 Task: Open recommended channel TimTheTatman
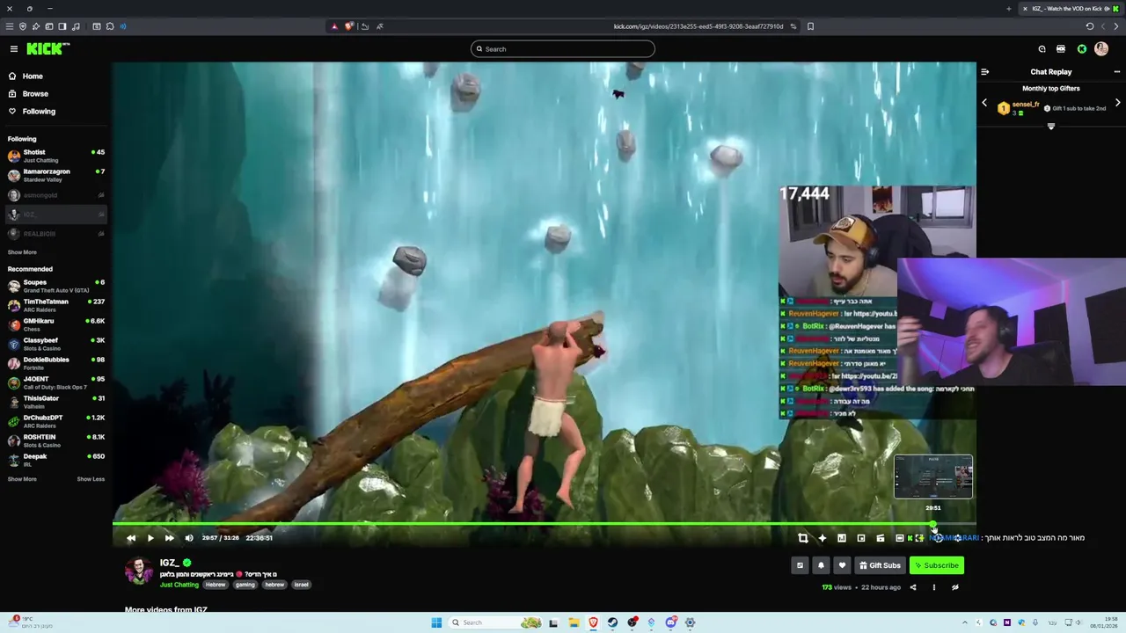tap(56, 305)
